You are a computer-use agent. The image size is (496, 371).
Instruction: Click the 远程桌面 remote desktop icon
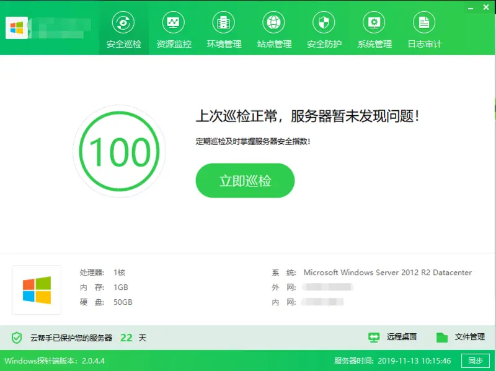(373, 336)
